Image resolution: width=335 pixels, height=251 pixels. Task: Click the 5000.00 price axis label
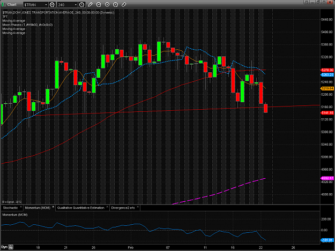pos(327,157)
